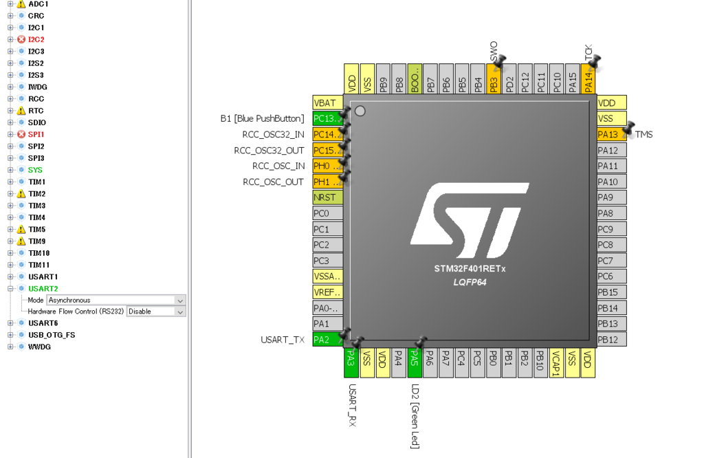Click the TIM5 warning icon

click(x=21, y=229)
